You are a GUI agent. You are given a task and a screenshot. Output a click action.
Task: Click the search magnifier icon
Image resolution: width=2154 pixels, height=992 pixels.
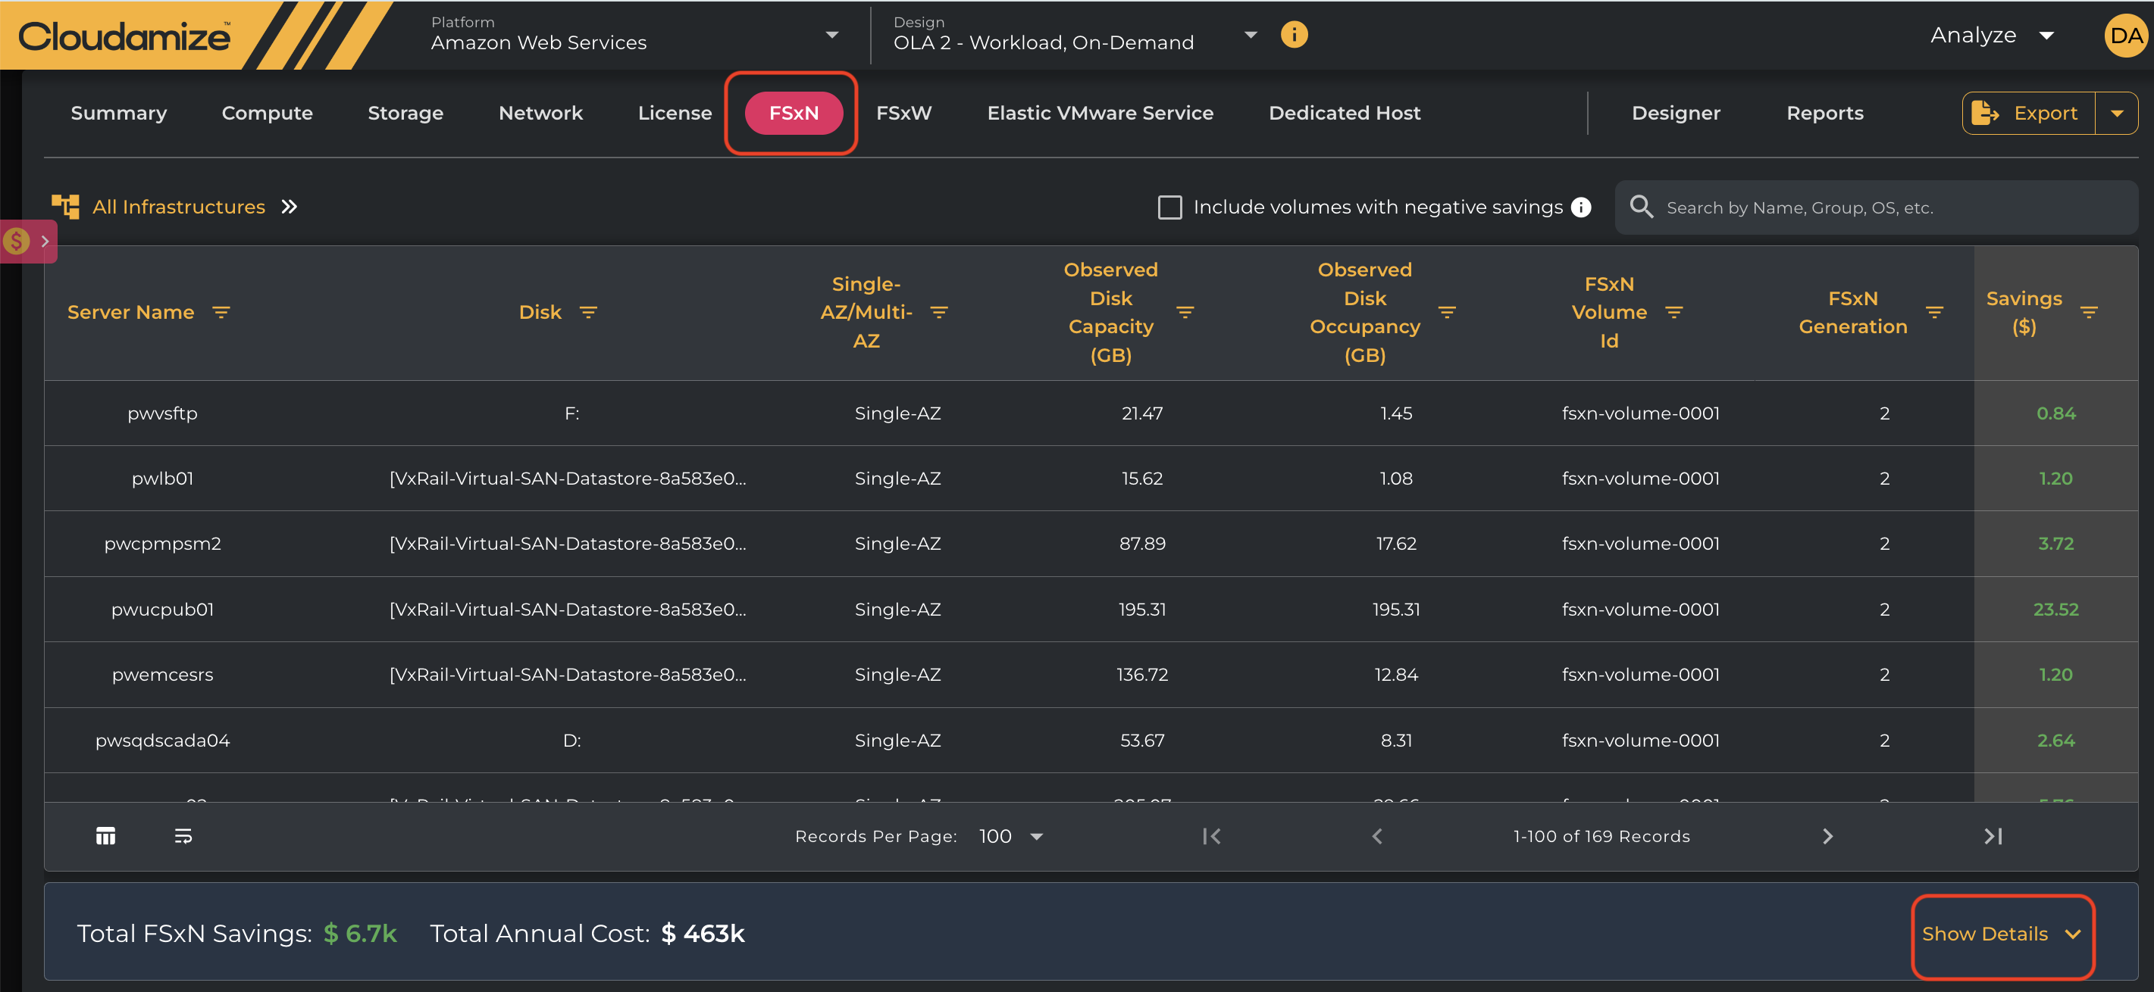1642,207
